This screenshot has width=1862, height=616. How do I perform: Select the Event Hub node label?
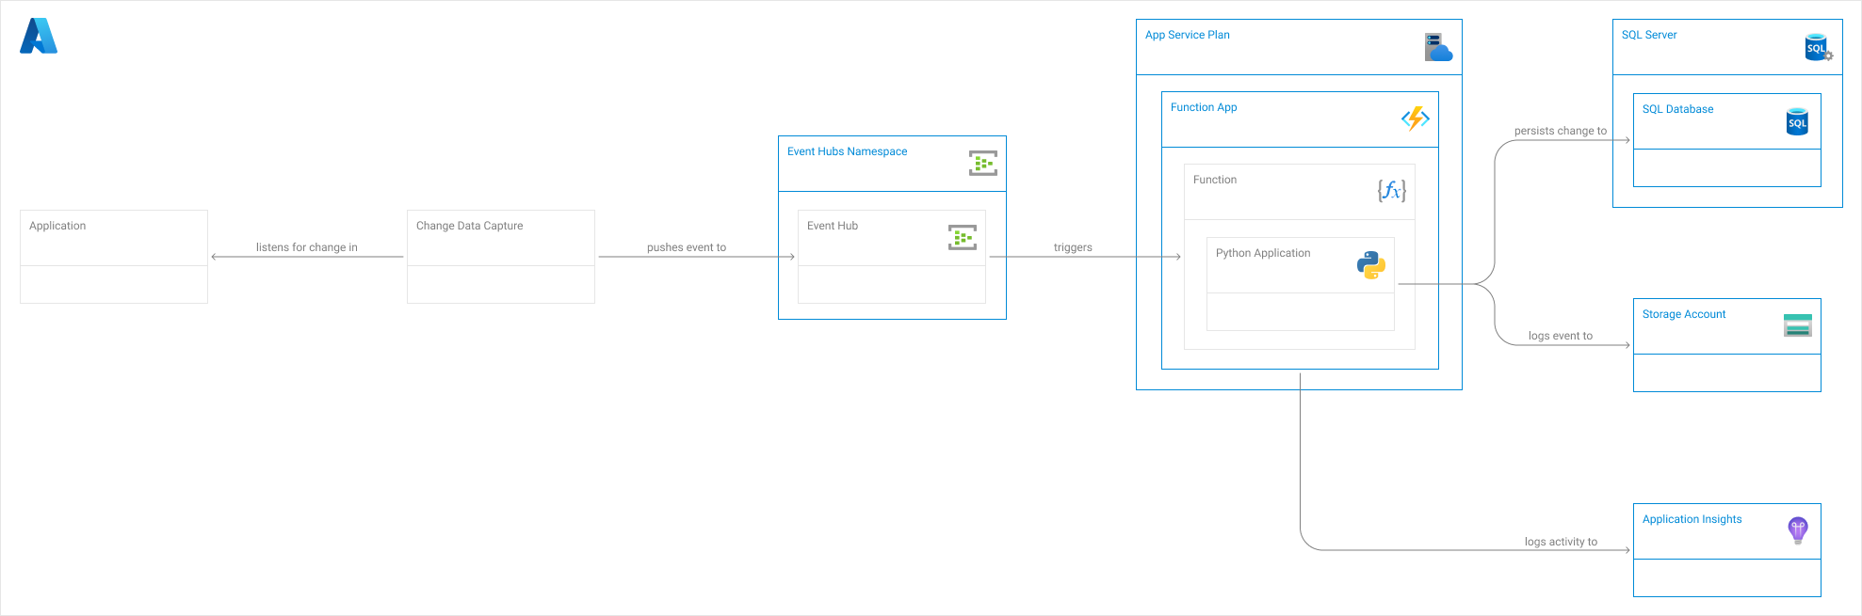[833, 226]
